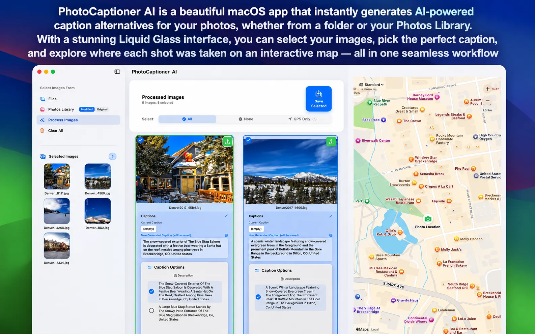Click the parking P map pin
The height and width of the screenshot is (334, 535).
click(x=358, y=297)
